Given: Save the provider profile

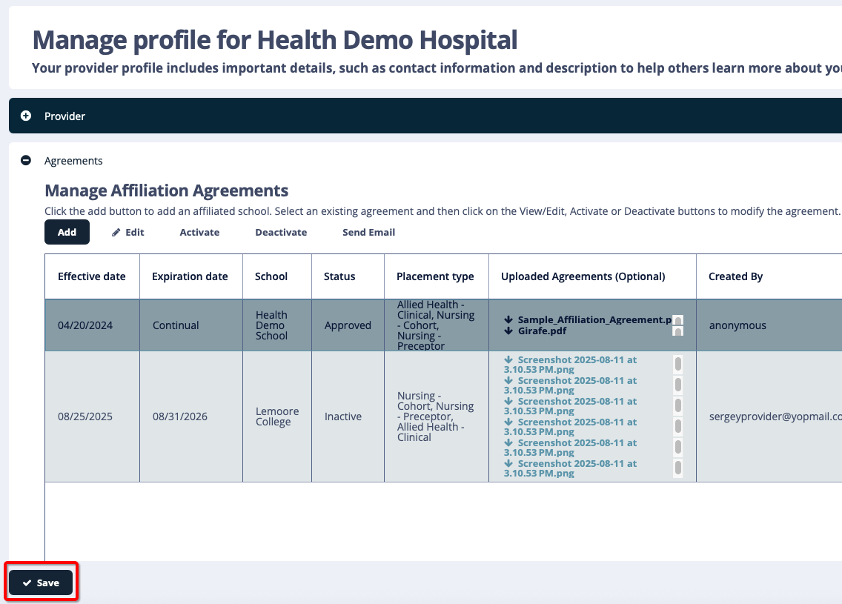Looking at the screenshot, I should tap(41, 583).
